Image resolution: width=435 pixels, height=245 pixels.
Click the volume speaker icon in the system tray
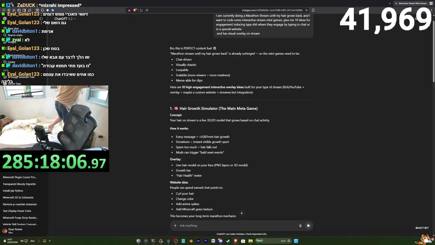coord(22,241)
